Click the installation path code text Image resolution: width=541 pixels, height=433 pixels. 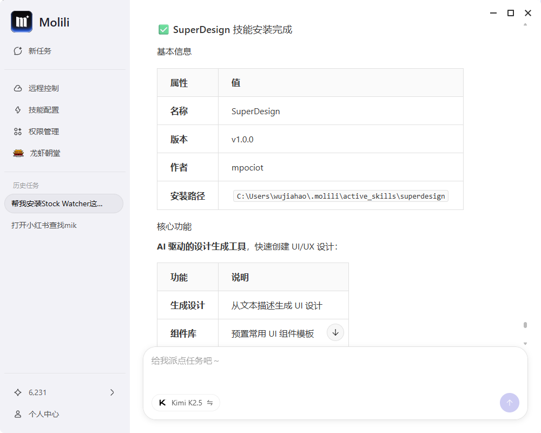pyautogui.click(x=341, y=196)
